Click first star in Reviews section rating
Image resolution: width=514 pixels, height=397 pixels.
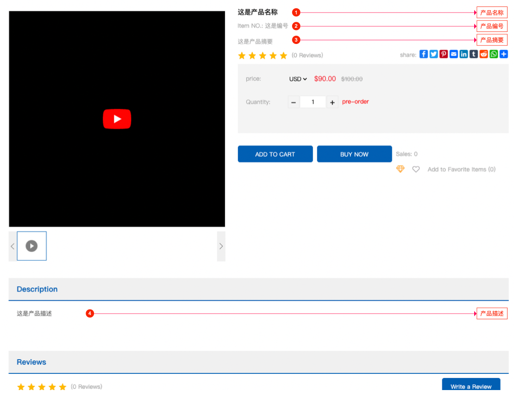pos(21,387)
